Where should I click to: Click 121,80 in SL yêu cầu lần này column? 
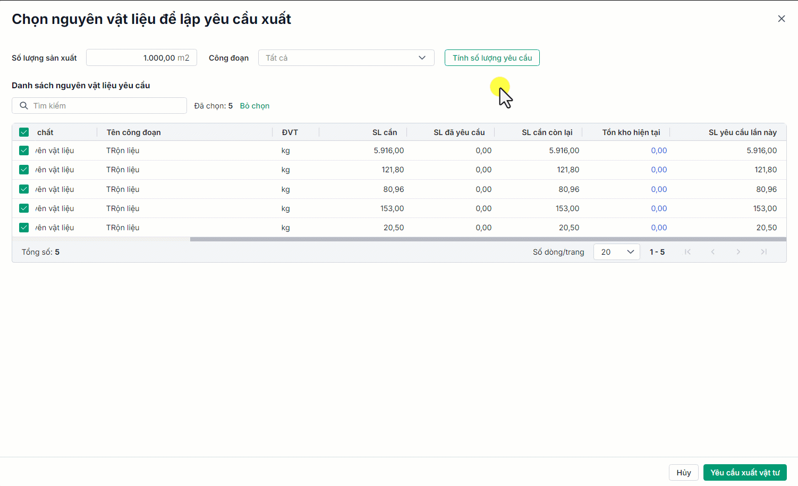click(x=766, y=170)
